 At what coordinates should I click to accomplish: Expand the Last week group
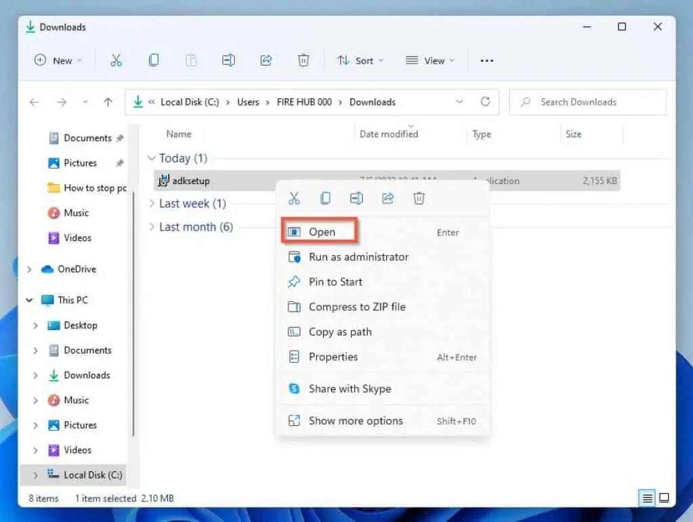pyautogui.click(x=150, y=203)
